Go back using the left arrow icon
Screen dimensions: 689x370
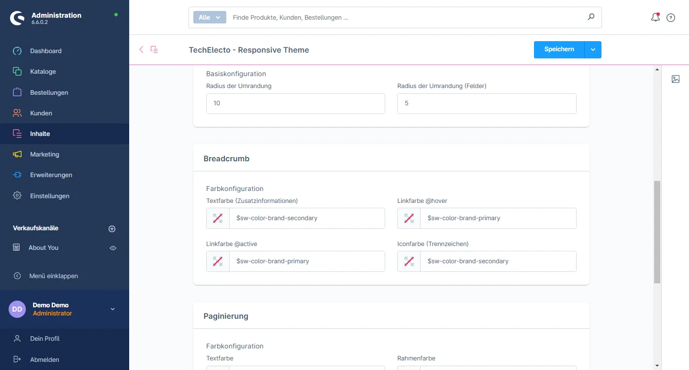coord(141,49)
